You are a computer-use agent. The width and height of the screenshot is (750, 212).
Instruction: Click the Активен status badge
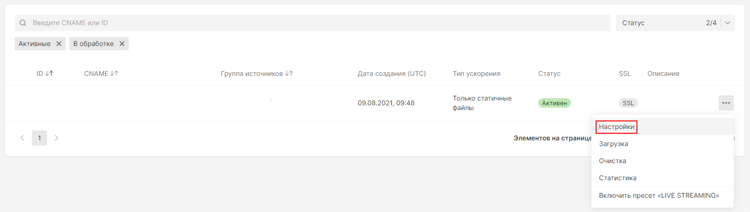pyautogui.click(x=554, y=103)
